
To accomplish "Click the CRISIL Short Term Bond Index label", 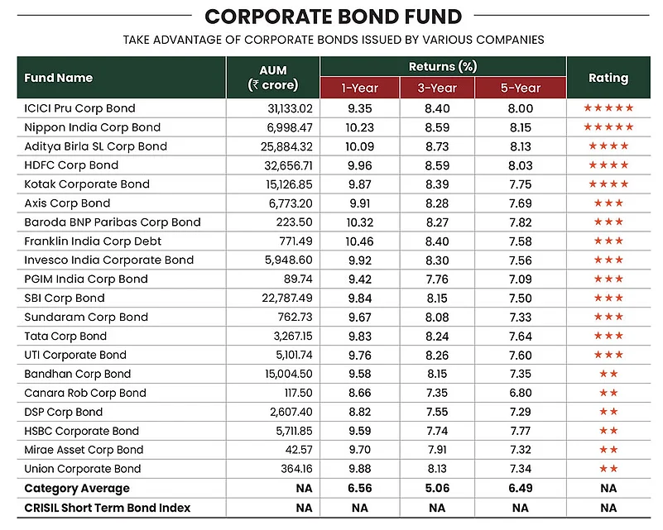I will [108, 508].
